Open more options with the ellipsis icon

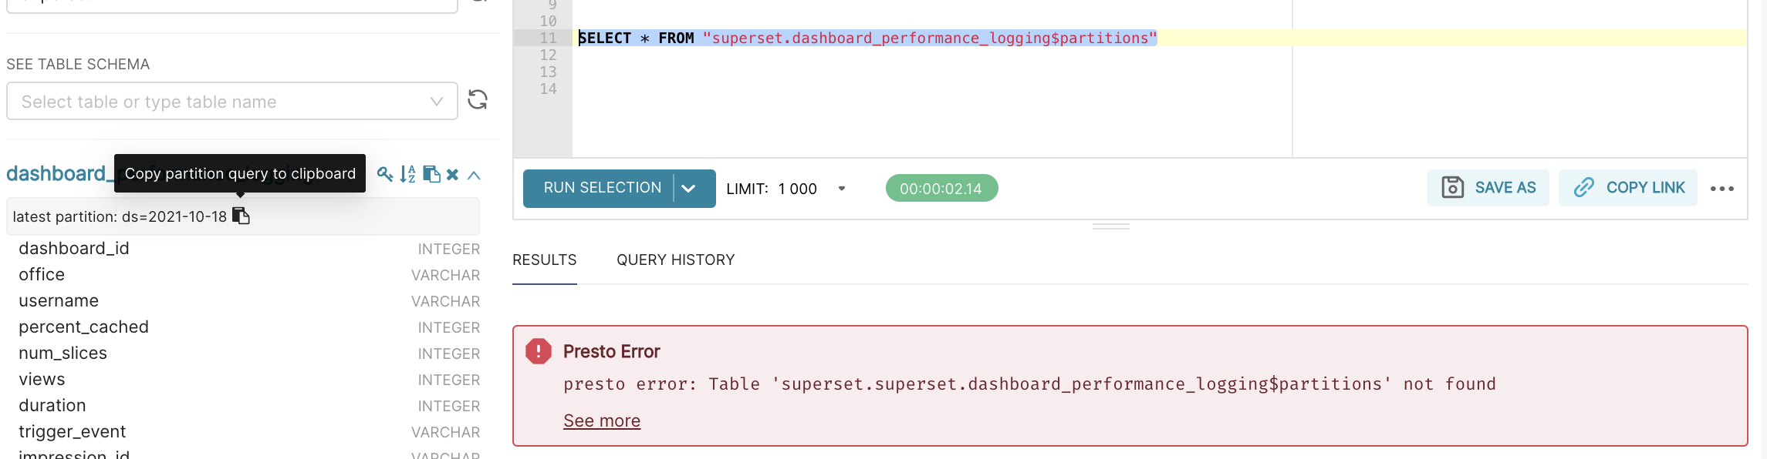1723,187
